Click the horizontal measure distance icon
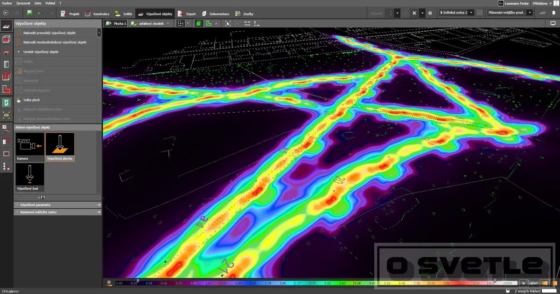 pyautogui.click(x=246, y=23)
